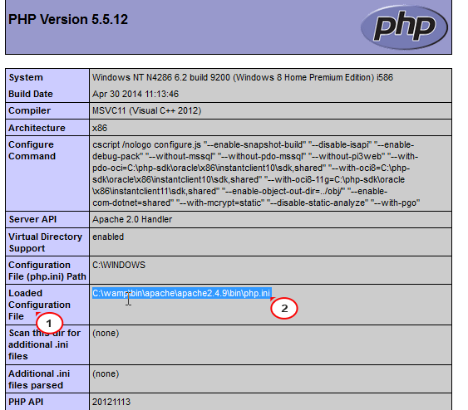
Task: Click the cscript configure command text
Action: coord(256,173)
